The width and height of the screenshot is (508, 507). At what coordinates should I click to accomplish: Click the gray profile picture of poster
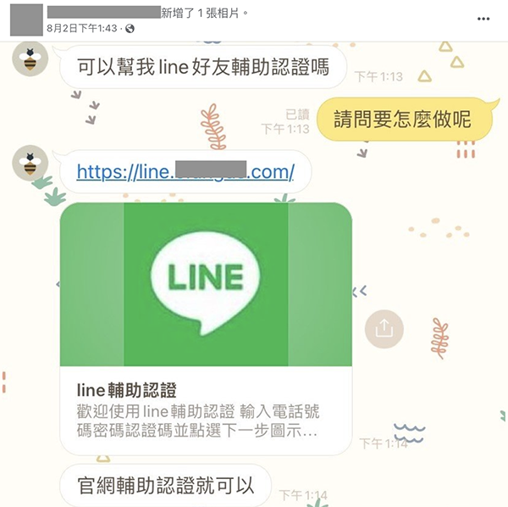[26, 19]
